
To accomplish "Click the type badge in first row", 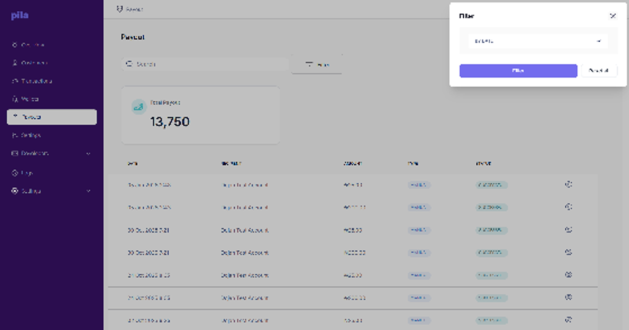I will pos(419,185).
